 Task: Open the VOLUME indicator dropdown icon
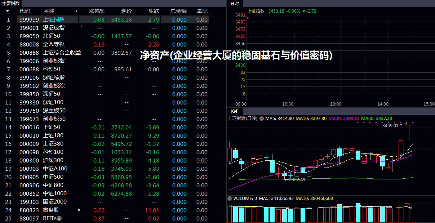pos(230,198)
